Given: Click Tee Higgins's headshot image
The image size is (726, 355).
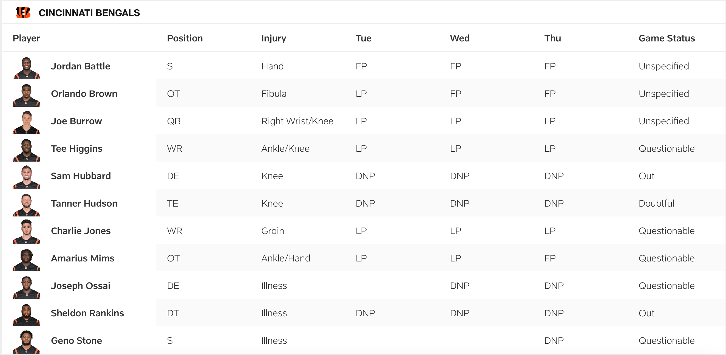Looking at the screenshot, I should click(x=26, y=150).
